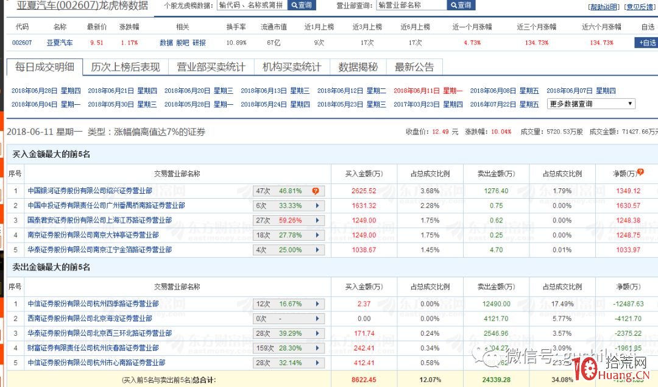Select date 2018年06月04日 星期一

46,104
